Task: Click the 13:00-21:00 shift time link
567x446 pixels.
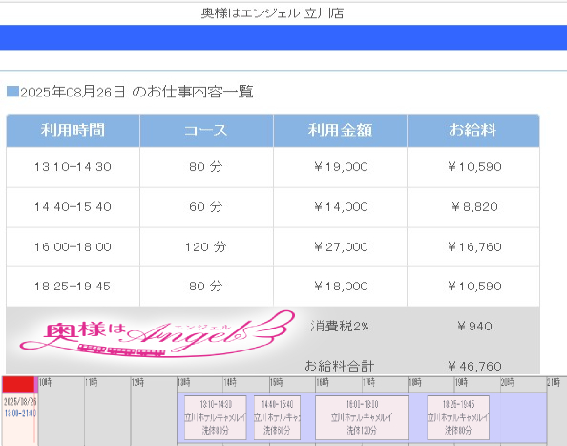Action: (x=20, y=414)
